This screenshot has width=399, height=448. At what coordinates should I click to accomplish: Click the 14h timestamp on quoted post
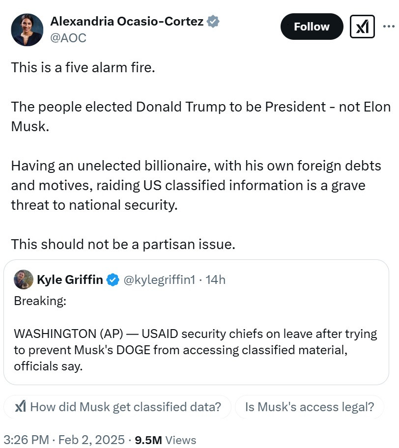(216, 280)
